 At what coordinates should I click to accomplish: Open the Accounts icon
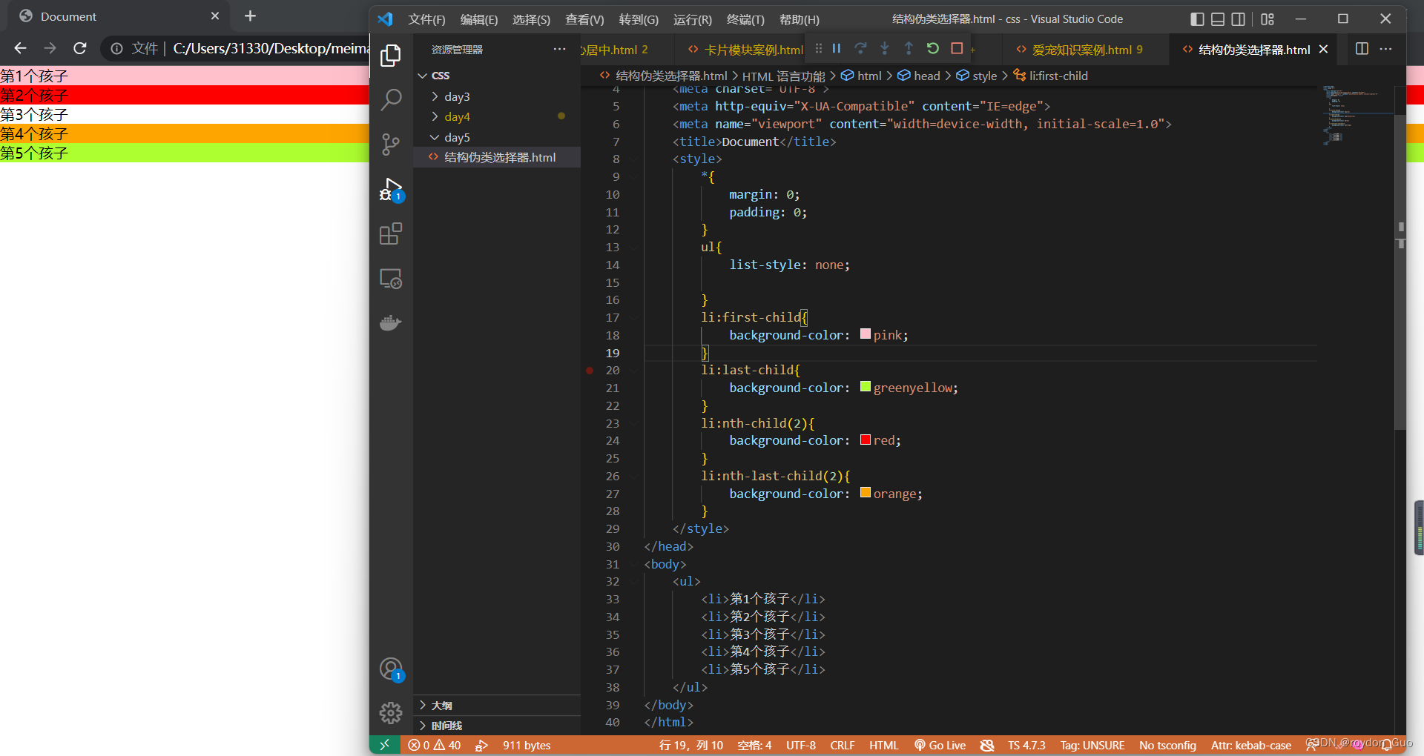tap(391, 669)
